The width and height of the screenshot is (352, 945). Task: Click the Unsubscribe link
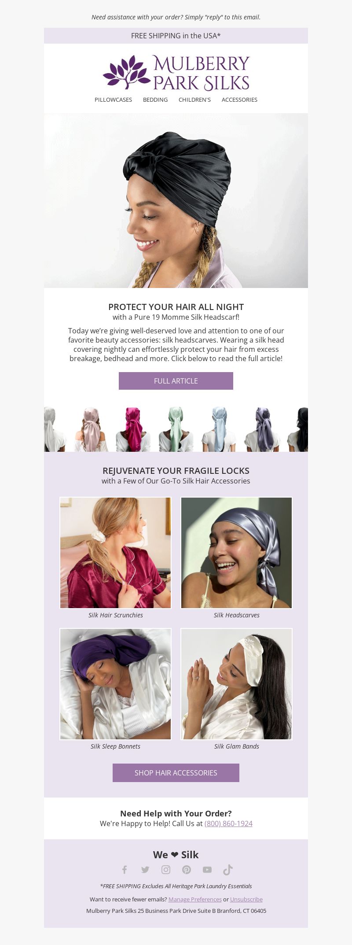[x=246, y=899]
